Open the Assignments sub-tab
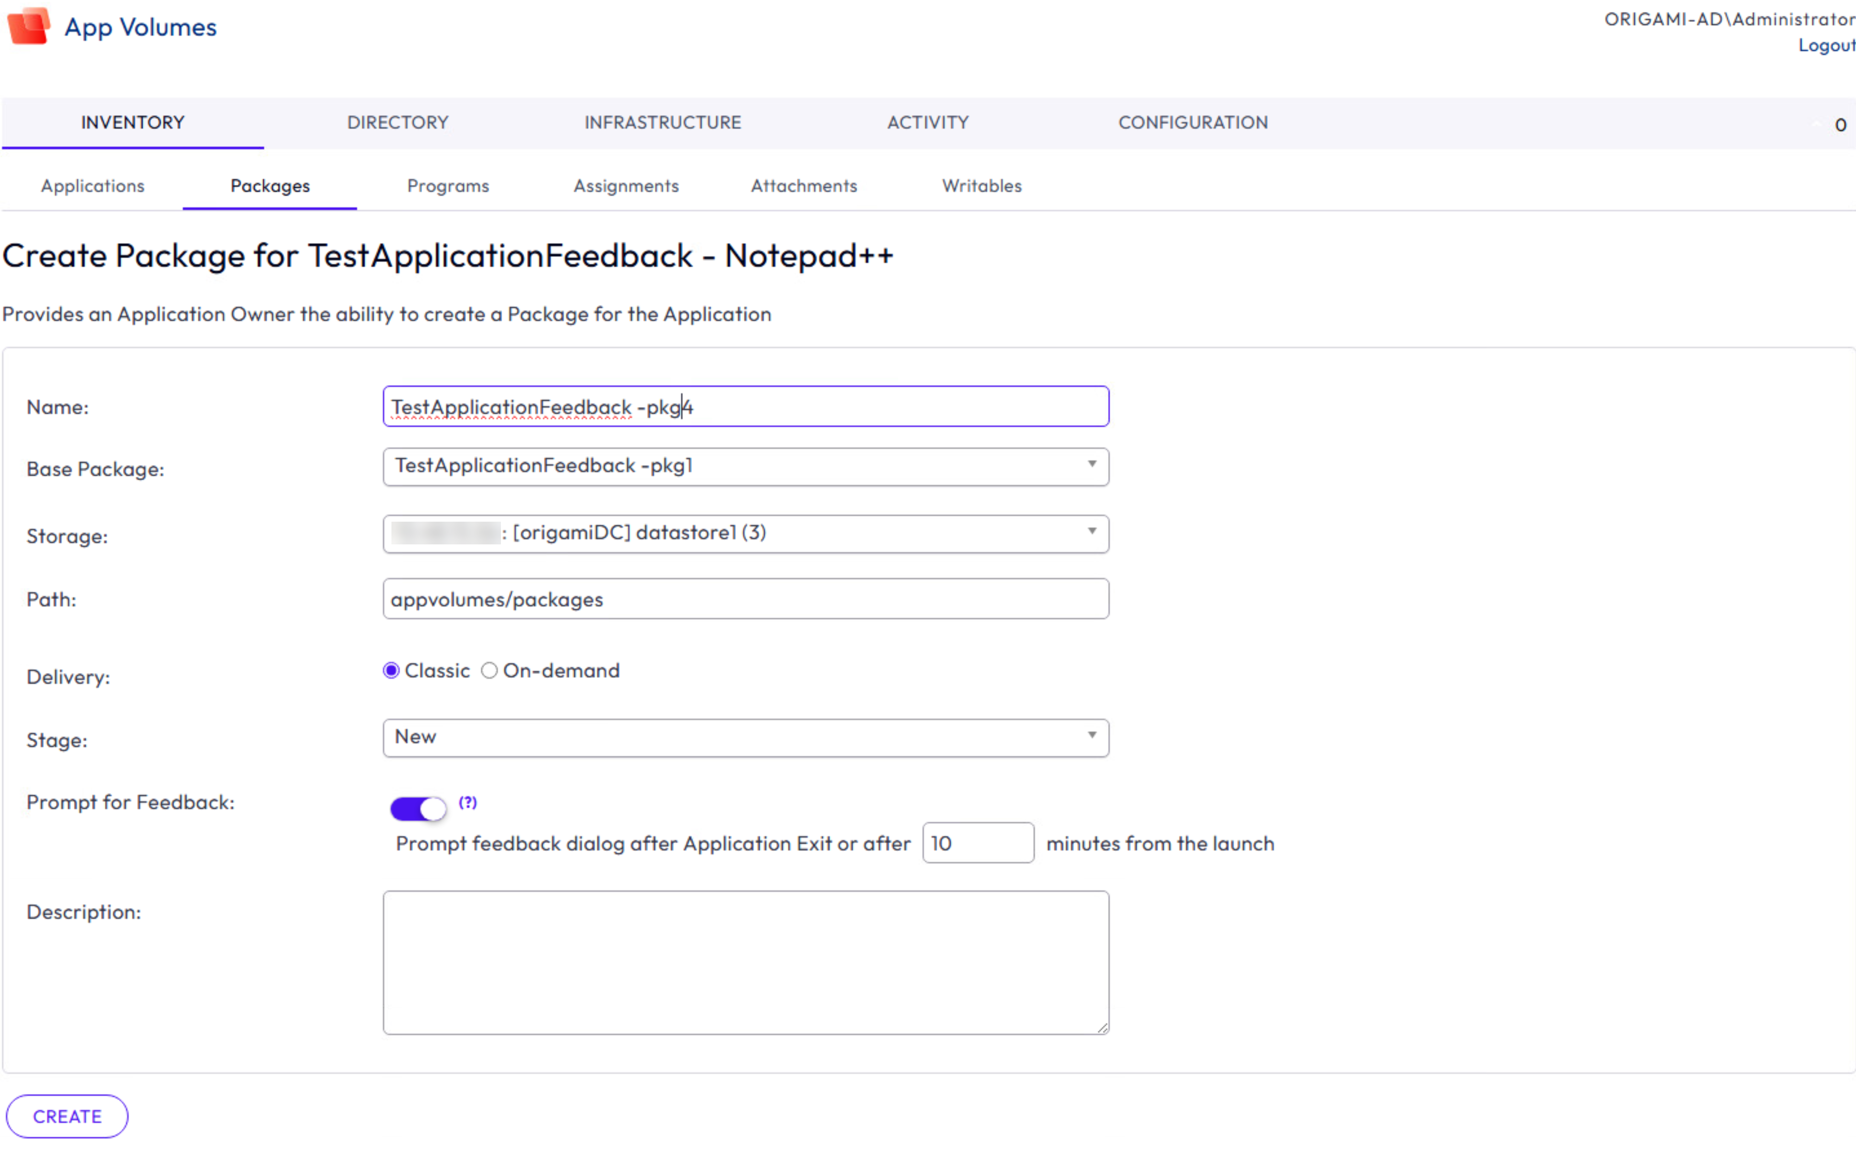This screenshot has width=1856, height=1158. tap(625, 185)
